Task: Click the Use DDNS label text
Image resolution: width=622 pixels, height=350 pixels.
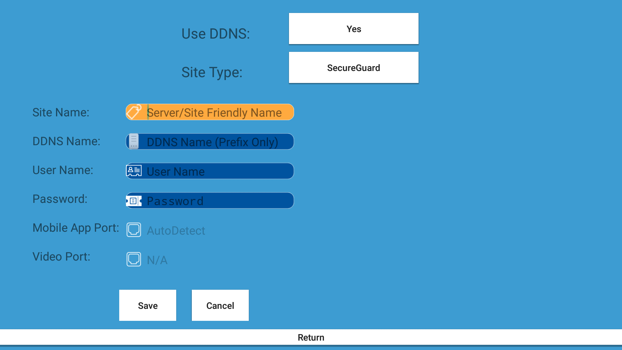Action: 215,34
